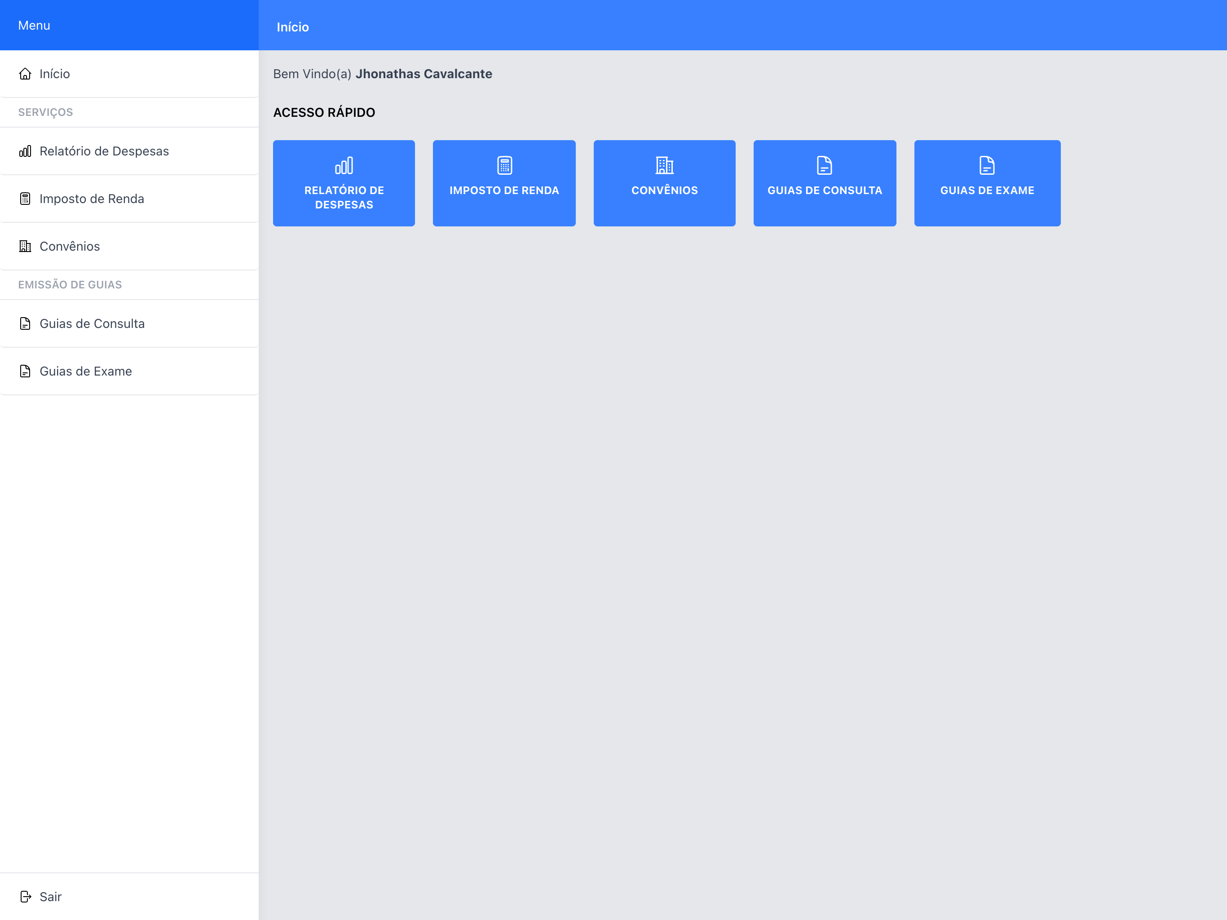Select Imposto de Renda in sidebar

(x=129, y=199)
